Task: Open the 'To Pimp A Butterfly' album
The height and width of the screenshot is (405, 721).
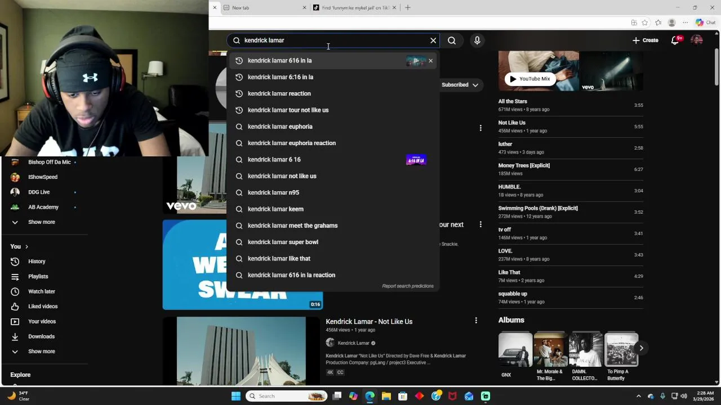Action: (621, 349)
